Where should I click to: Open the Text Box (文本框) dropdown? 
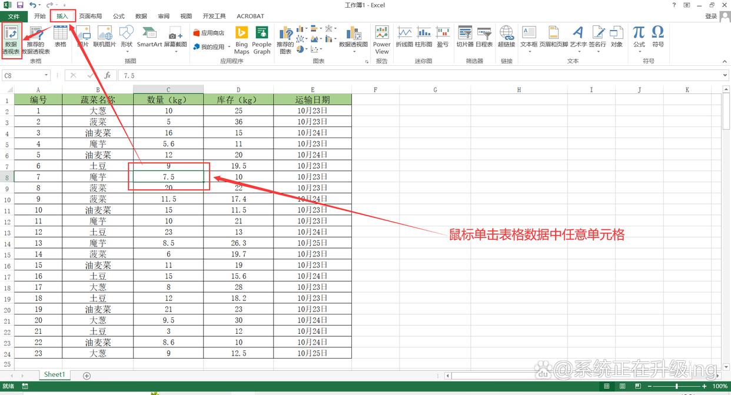pos(529,39)
